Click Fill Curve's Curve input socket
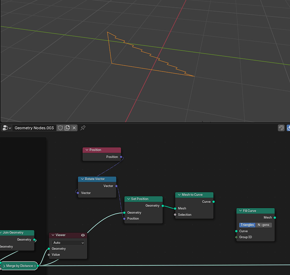Screen dimensions: 290x275 (237, 231)
